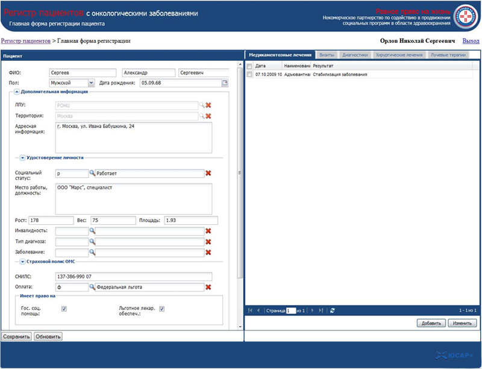Switch to the Хирургические лечения tab

[x=399, y=55]
